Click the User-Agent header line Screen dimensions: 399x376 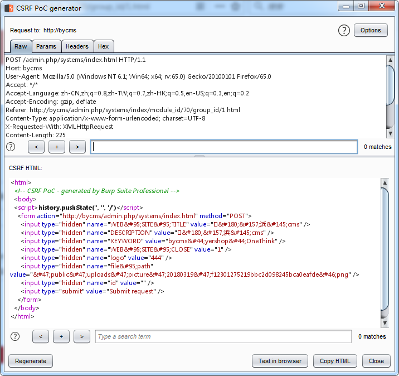[x=138, y=76]
